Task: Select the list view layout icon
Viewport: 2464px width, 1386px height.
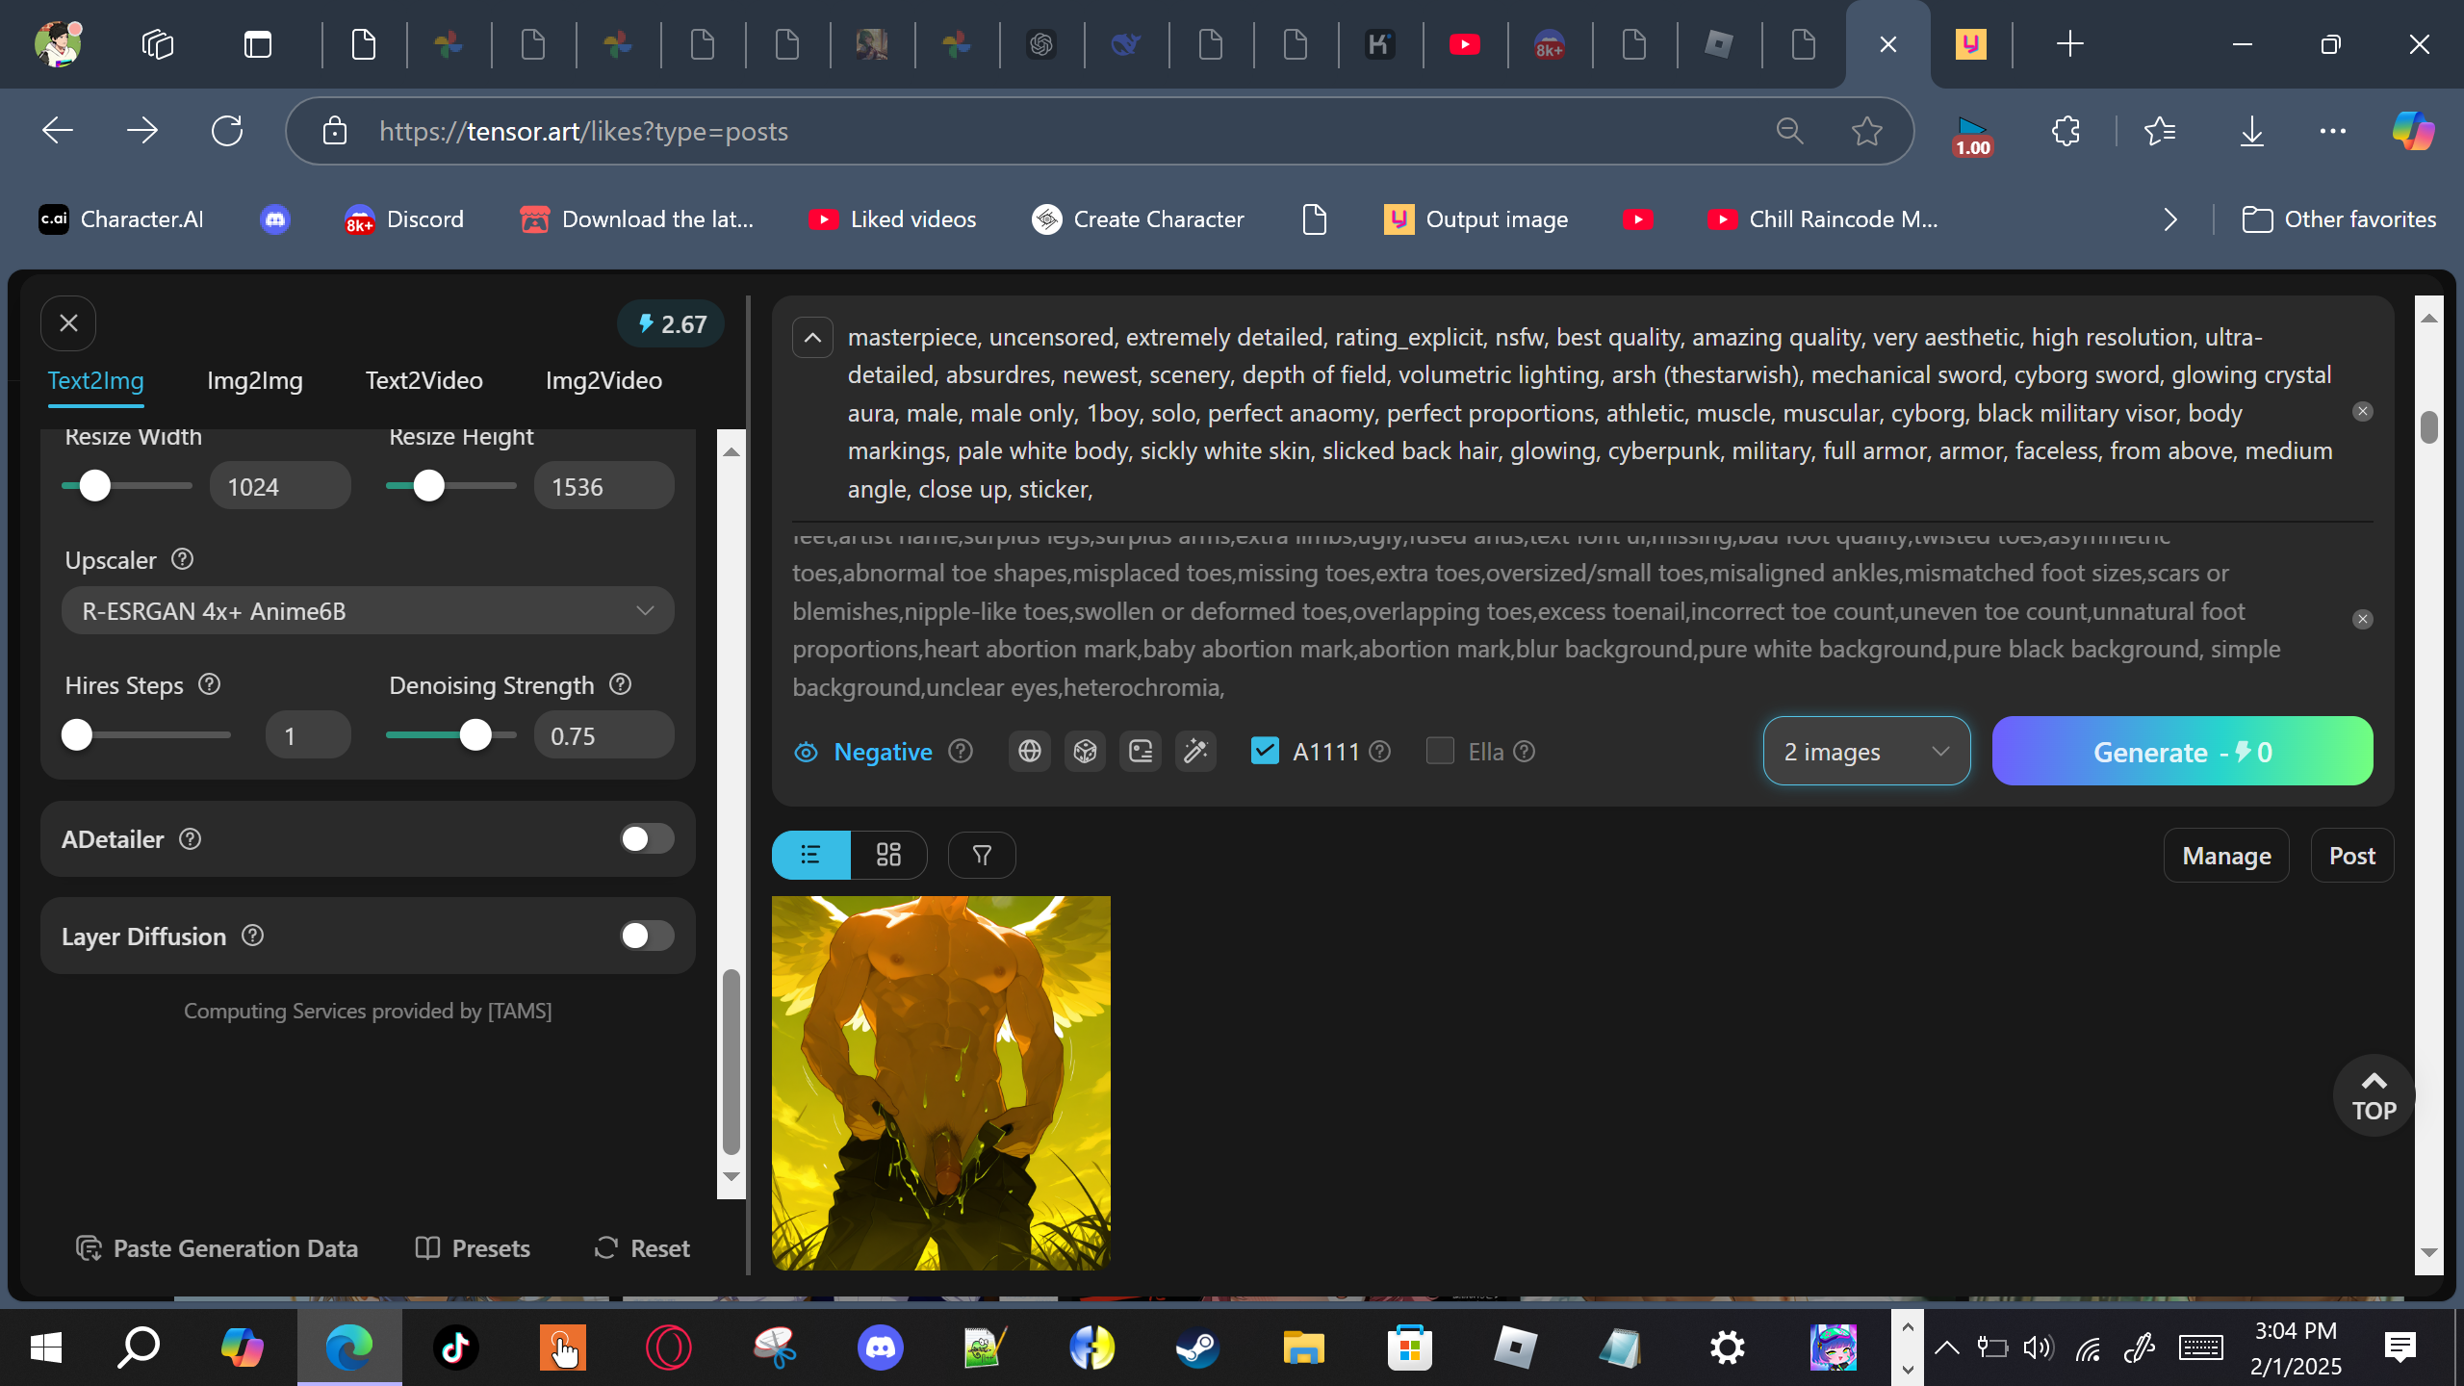Action: (810, 855)
